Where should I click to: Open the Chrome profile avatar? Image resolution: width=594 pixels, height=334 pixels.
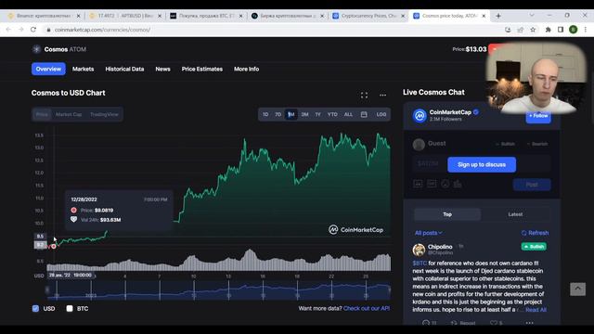[574, 30]
